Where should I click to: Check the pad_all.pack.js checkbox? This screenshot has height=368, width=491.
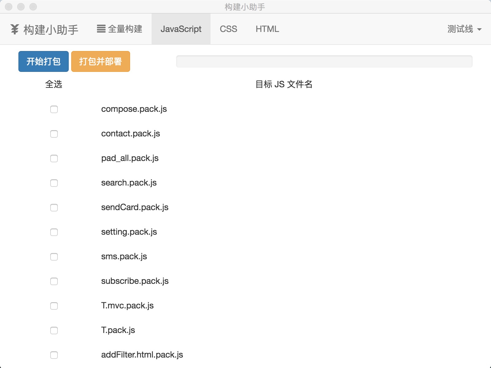[54, 159]
